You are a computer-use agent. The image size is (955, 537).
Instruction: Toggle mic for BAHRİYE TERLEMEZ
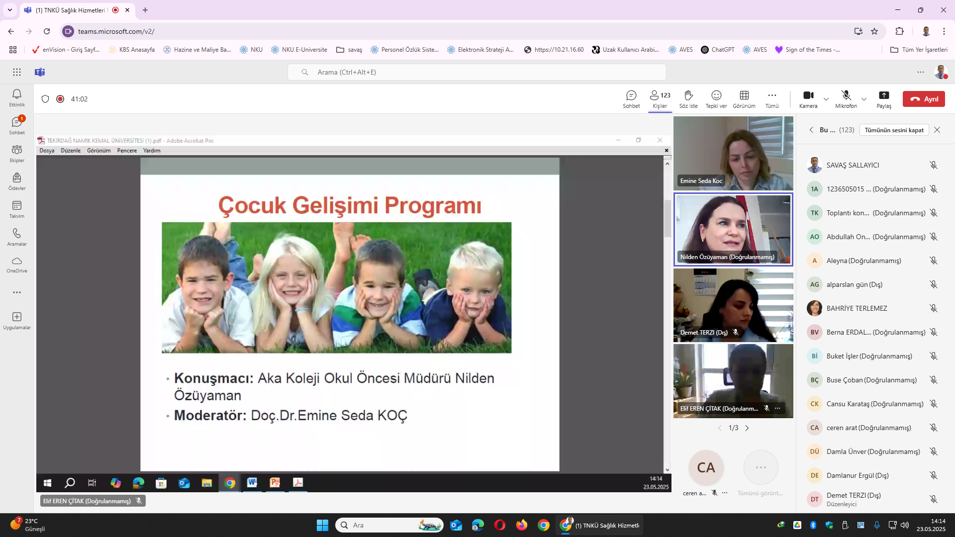pos(934,308)
